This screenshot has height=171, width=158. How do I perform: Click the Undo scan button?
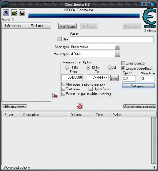[132, 26]
